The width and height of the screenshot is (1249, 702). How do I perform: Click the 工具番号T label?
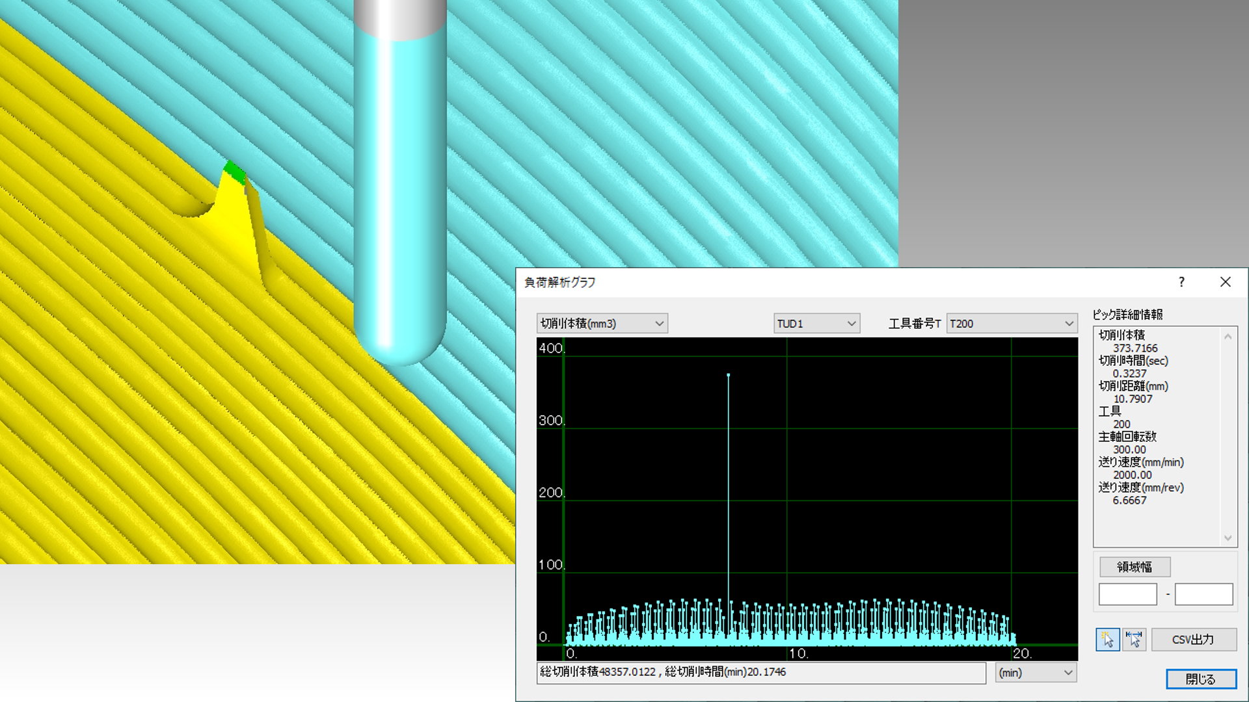[x=915, y=324]
